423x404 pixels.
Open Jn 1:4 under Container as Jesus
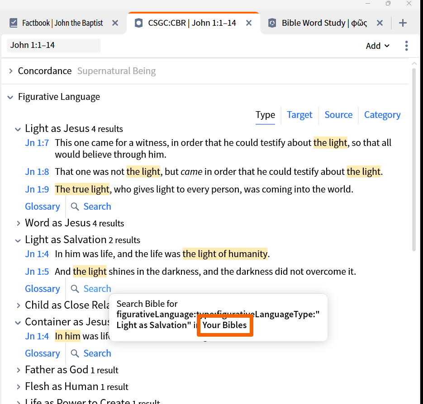point(37,336)
